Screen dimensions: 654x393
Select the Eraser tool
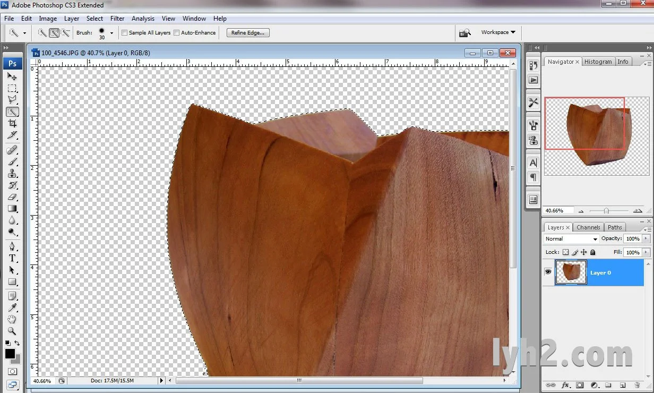12,197
